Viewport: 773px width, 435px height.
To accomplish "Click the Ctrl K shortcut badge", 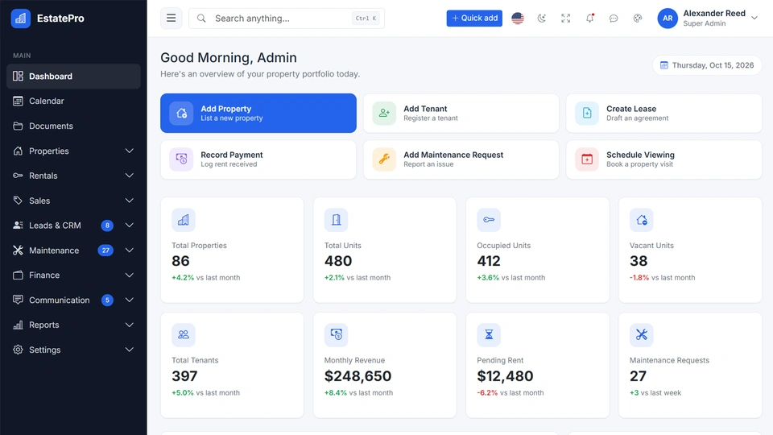I will [x=366, y=19].
